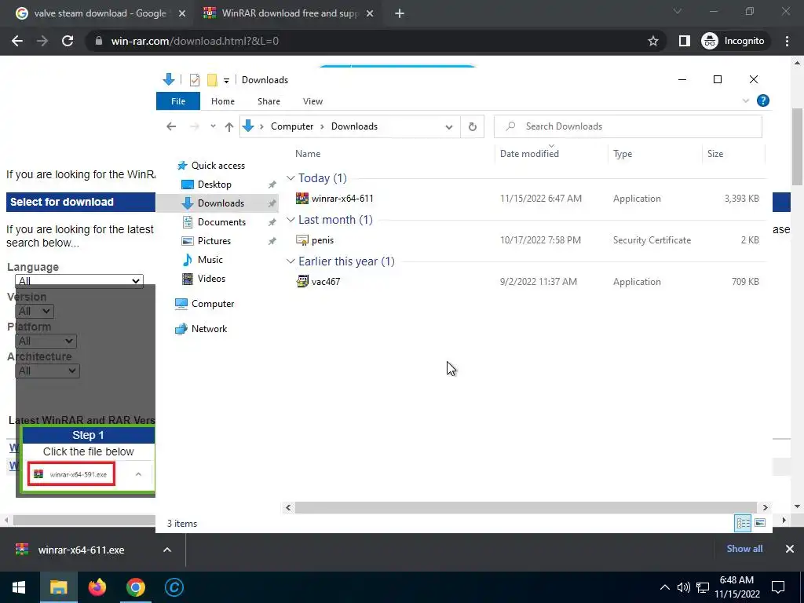Click the Explorer horizontal scrollbar
The width and height of the screenshot is (804, 603).
[526, 507]
